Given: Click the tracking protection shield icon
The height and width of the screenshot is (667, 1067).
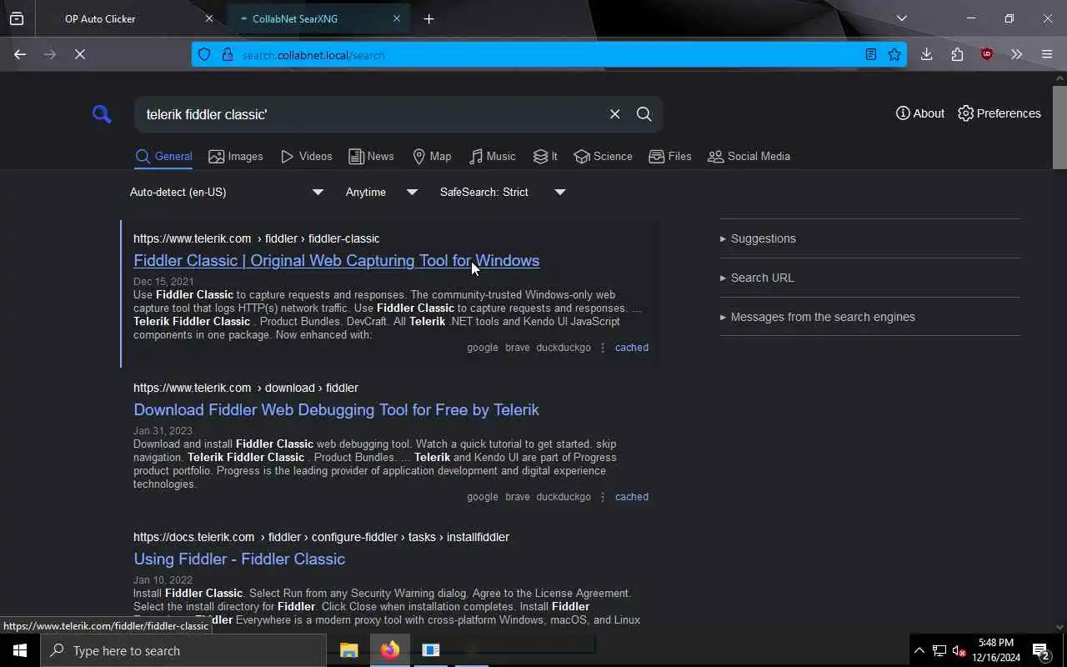Looking at the screenshot, I should (204, 54).
